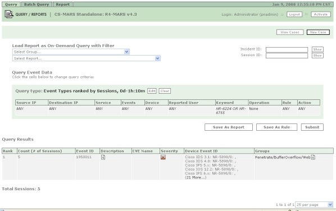Screen dimensions: 336x211
Task: Focus the Incident ID input field
Action: pyautogui.click(x=287, y=49)
